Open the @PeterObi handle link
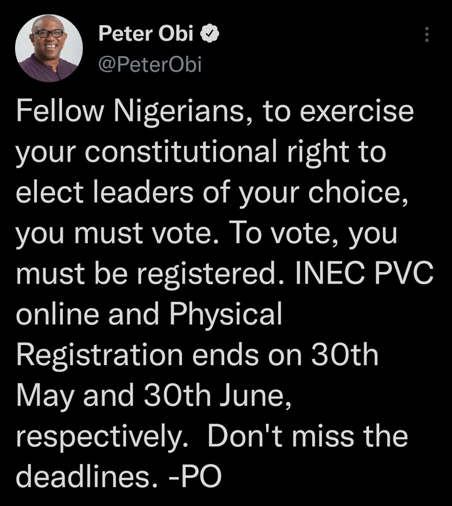 pos(150,65)
